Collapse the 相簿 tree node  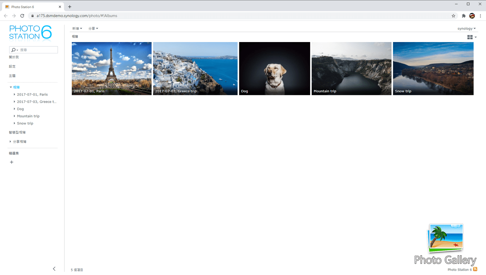tap(11, 87)
